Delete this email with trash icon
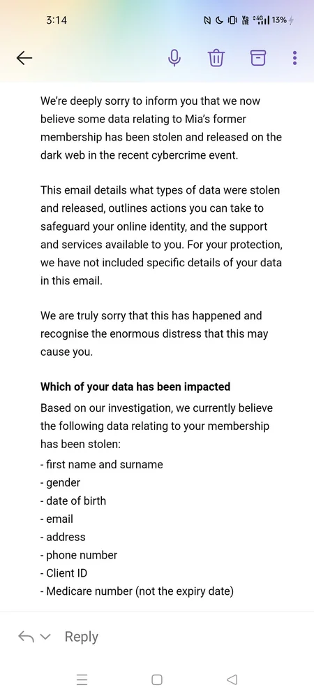This screenshot has height=699, width=314. (216, 57)
